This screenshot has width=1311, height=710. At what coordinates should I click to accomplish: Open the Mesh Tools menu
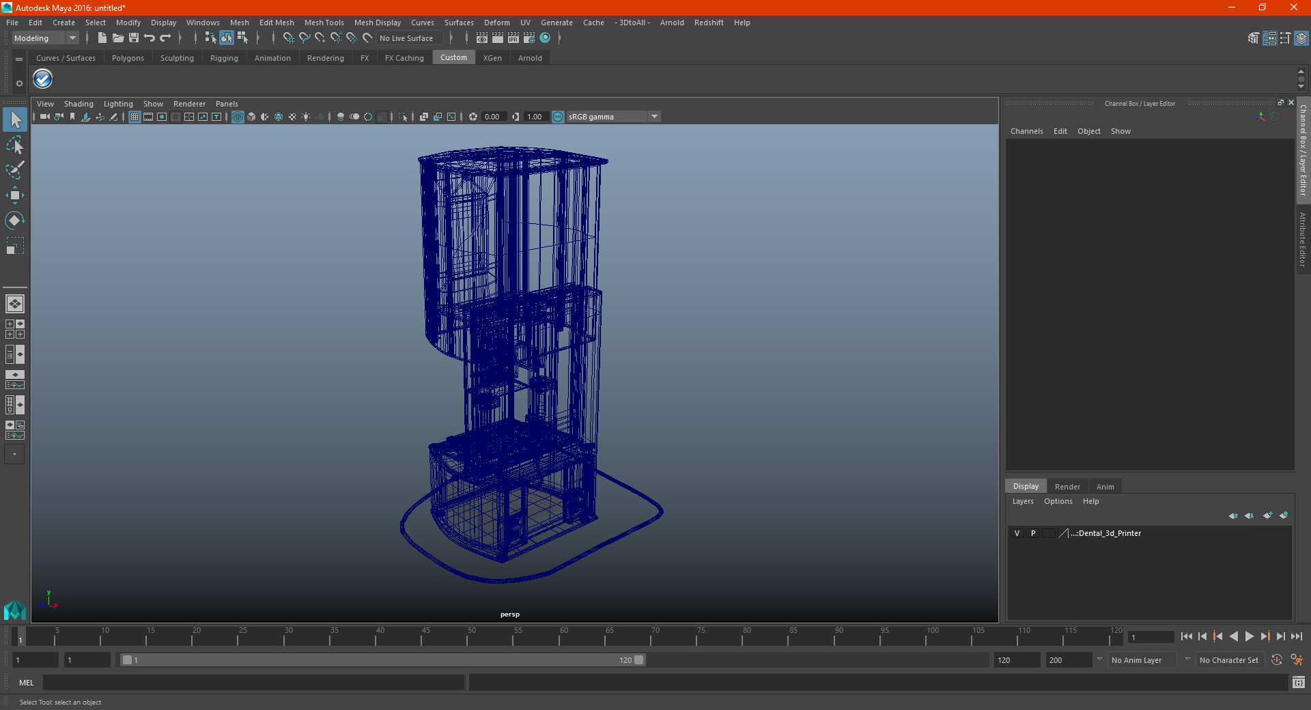pyautogui.click(x=324, y=23)
